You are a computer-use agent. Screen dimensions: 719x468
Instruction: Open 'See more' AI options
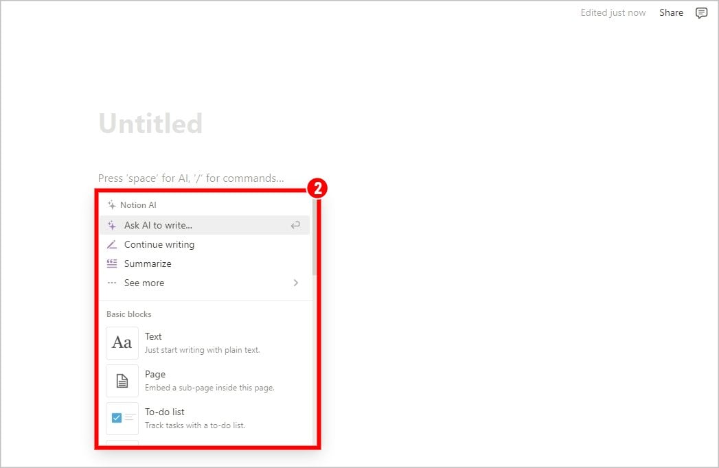point(205,283)
